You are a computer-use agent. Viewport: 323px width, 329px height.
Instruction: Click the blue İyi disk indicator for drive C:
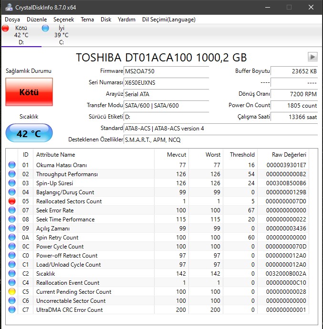[45, 29]
